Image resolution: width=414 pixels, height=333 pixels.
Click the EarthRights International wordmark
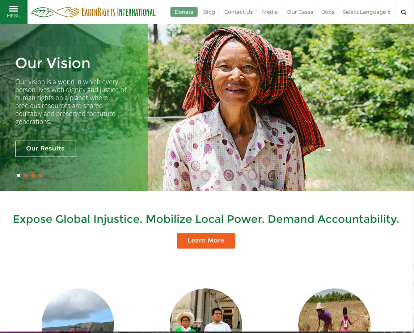click(119, 12)
